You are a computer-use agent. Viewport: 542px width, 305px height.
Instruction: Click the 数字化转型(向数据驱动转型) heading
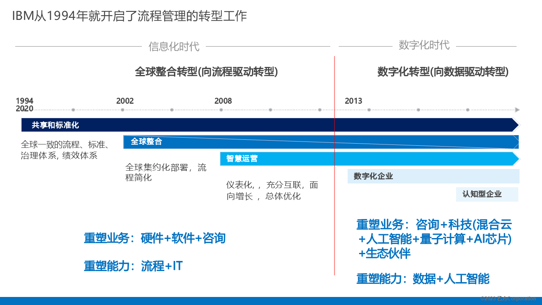click(443, 72)
